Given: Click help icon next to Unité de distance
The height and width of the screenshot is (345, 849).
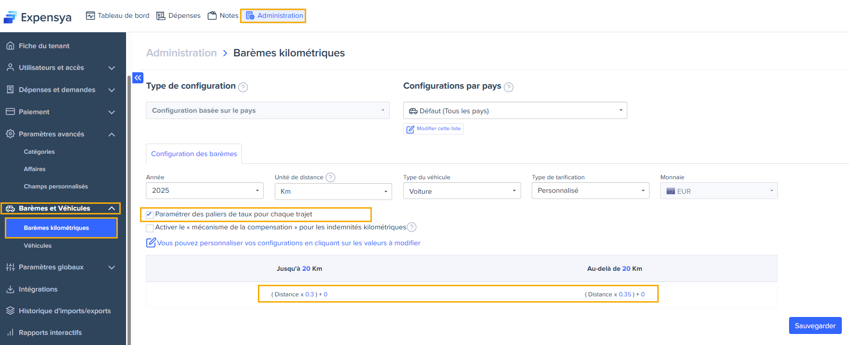Looking at the screenshot, I should tap(330, 177).
